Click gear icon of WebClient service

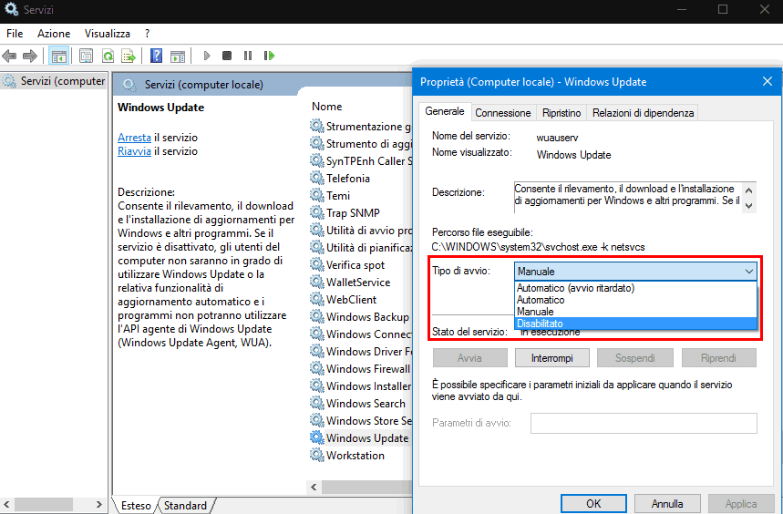[x=316, y=300]
